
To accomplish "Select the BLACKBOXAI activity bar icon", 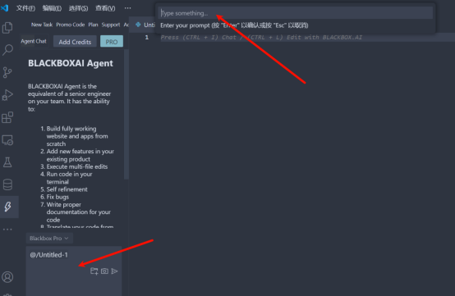I will (x=8, y=207).
